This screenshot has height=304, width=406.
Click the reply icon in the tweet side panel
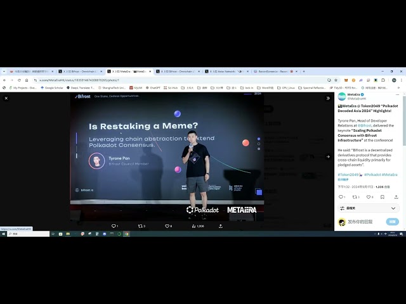pyautogui.click(x=341, y=197)
